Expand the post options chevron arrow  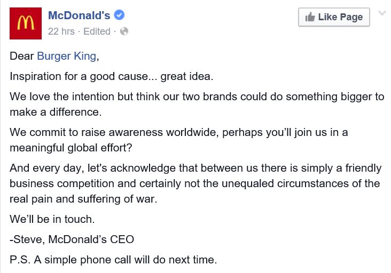click(x=381, y=13)
